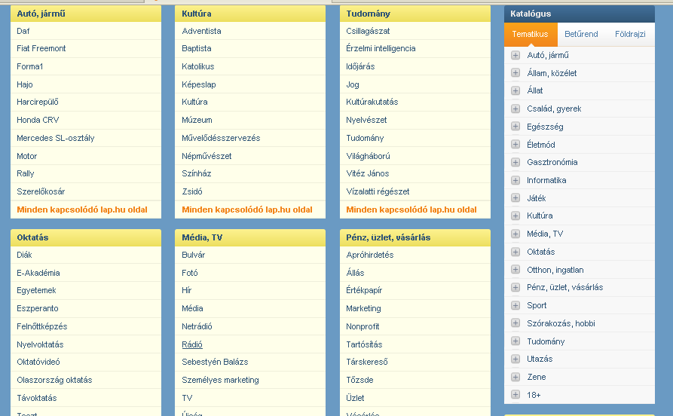Open the Szerelőkosár link
This screenshot has width=673, height=416.
41,192
